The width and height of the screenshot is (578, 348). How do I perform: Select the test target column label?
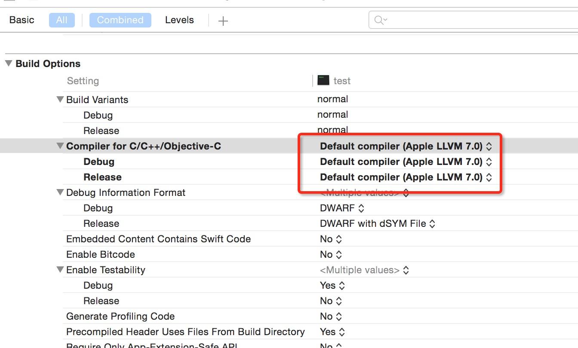(x=342, y=81)
